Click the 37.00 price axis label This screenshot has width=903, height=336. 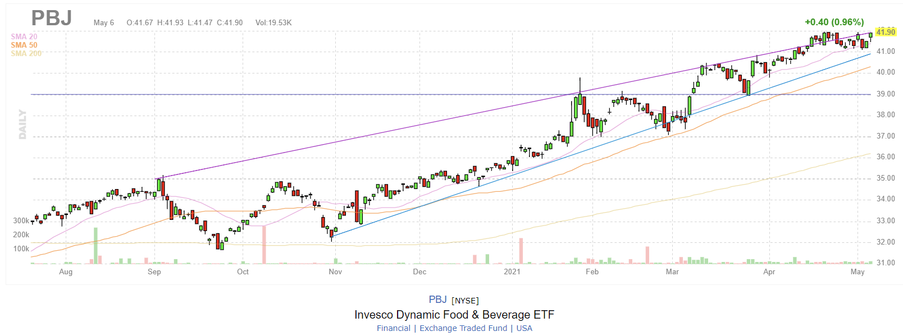[886, 136]
